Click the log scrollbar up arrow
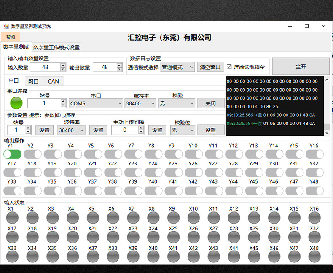This screenshot has height=273, width=333. point(327,80)
